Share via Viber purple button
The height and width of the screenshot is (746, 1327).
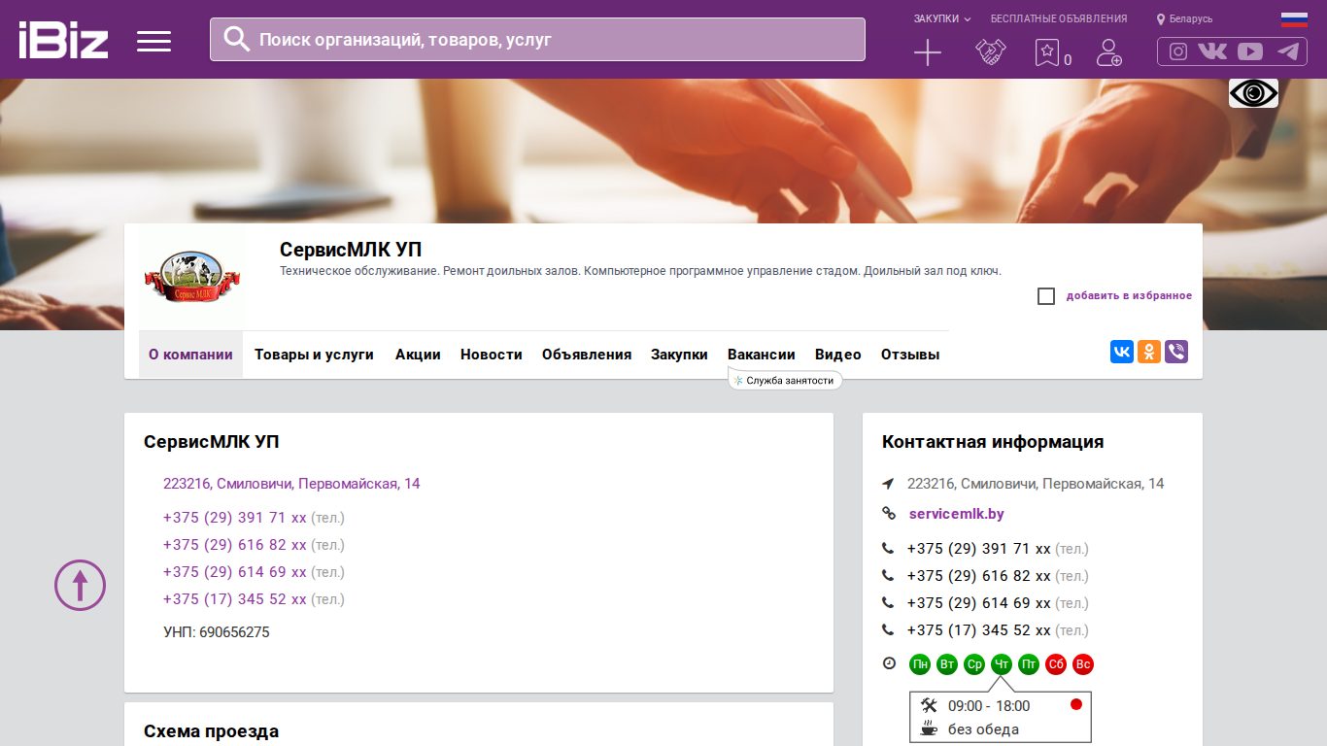pyautogui.click(x=1176, y=352)
